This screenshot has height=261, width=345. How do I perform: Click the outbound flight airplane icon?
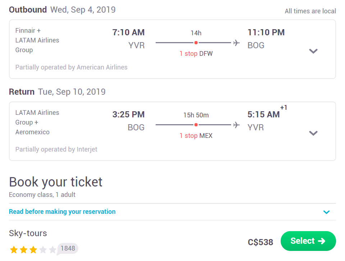pyautogui.click(x=236, y=43)
